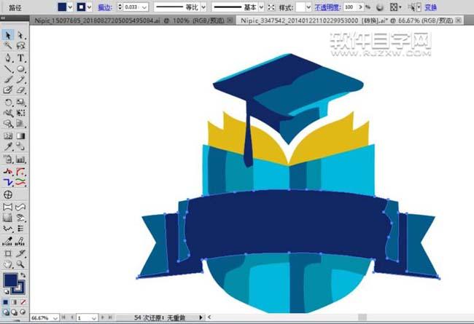Expand the graphic style (样式) dropdown

[x=308, y=7]
